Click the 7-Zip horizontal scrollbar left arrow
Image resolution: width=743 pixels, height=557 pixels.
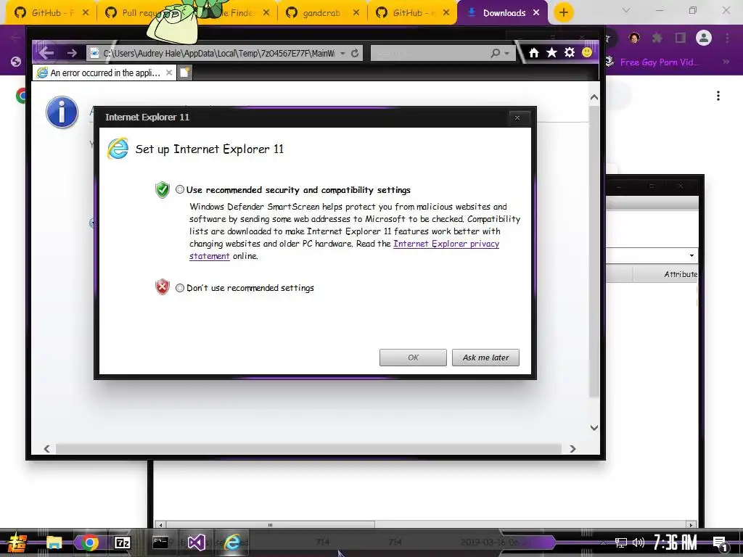point(160,525)
